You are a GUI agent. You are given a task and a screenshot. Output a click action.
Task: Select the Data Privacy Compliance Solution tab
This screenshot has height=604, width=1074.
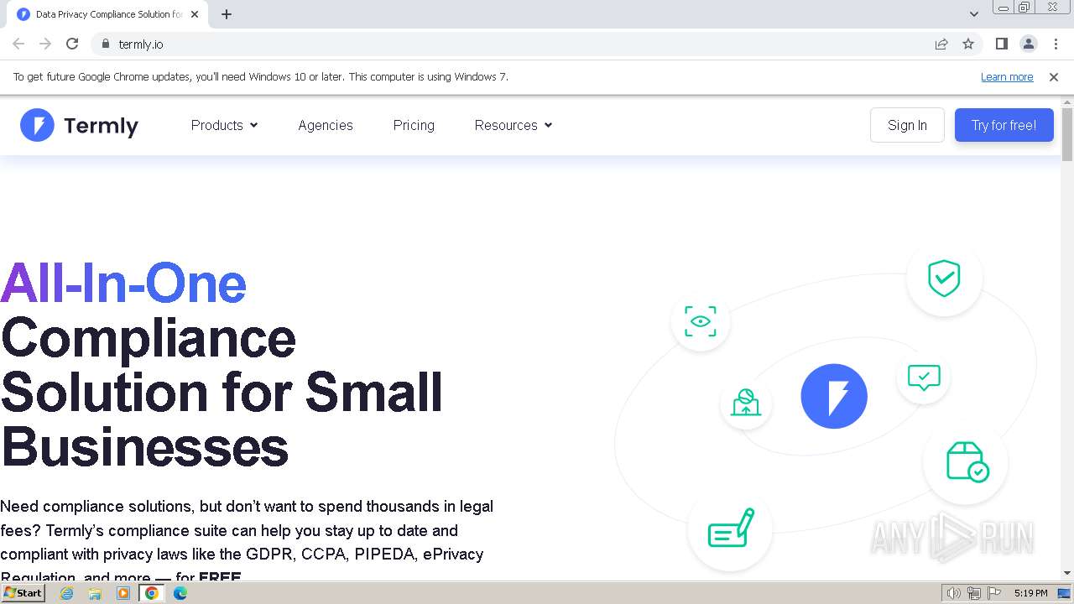[x=109, y=14]
